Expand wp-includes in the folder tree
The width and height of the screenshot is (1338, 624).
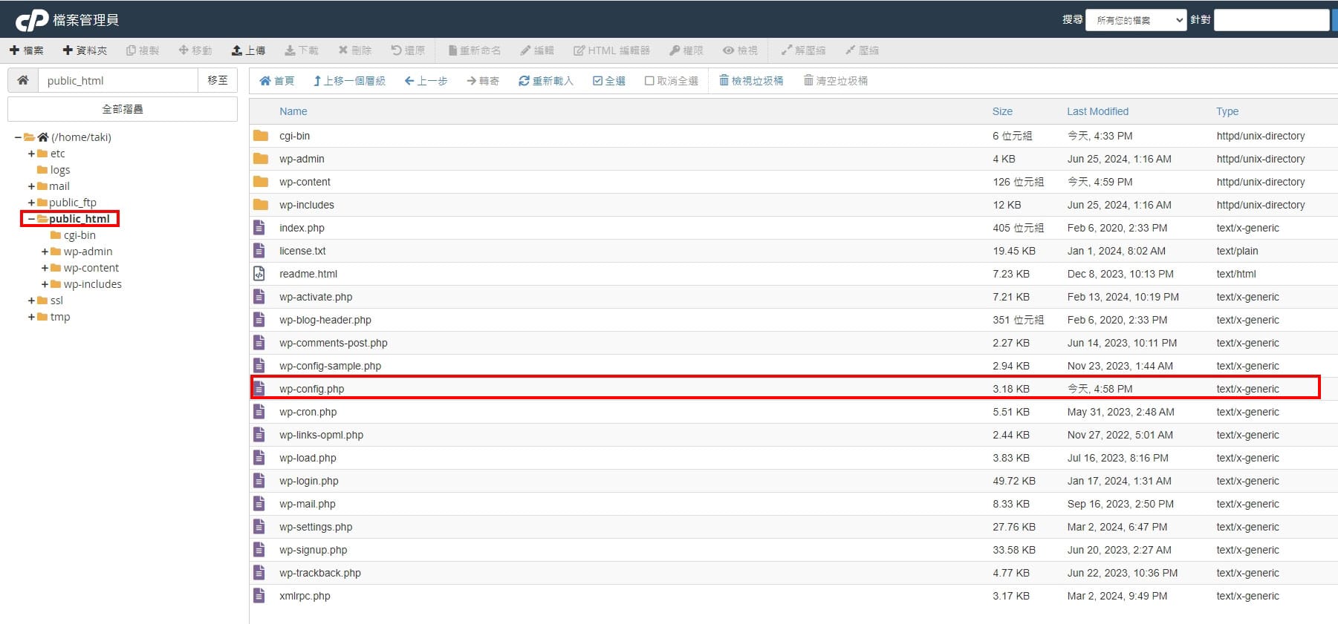[x=45, y=284]
